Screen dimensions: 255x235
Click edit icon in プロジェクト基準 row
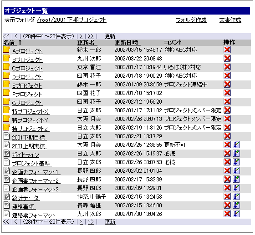coord(236,162)
